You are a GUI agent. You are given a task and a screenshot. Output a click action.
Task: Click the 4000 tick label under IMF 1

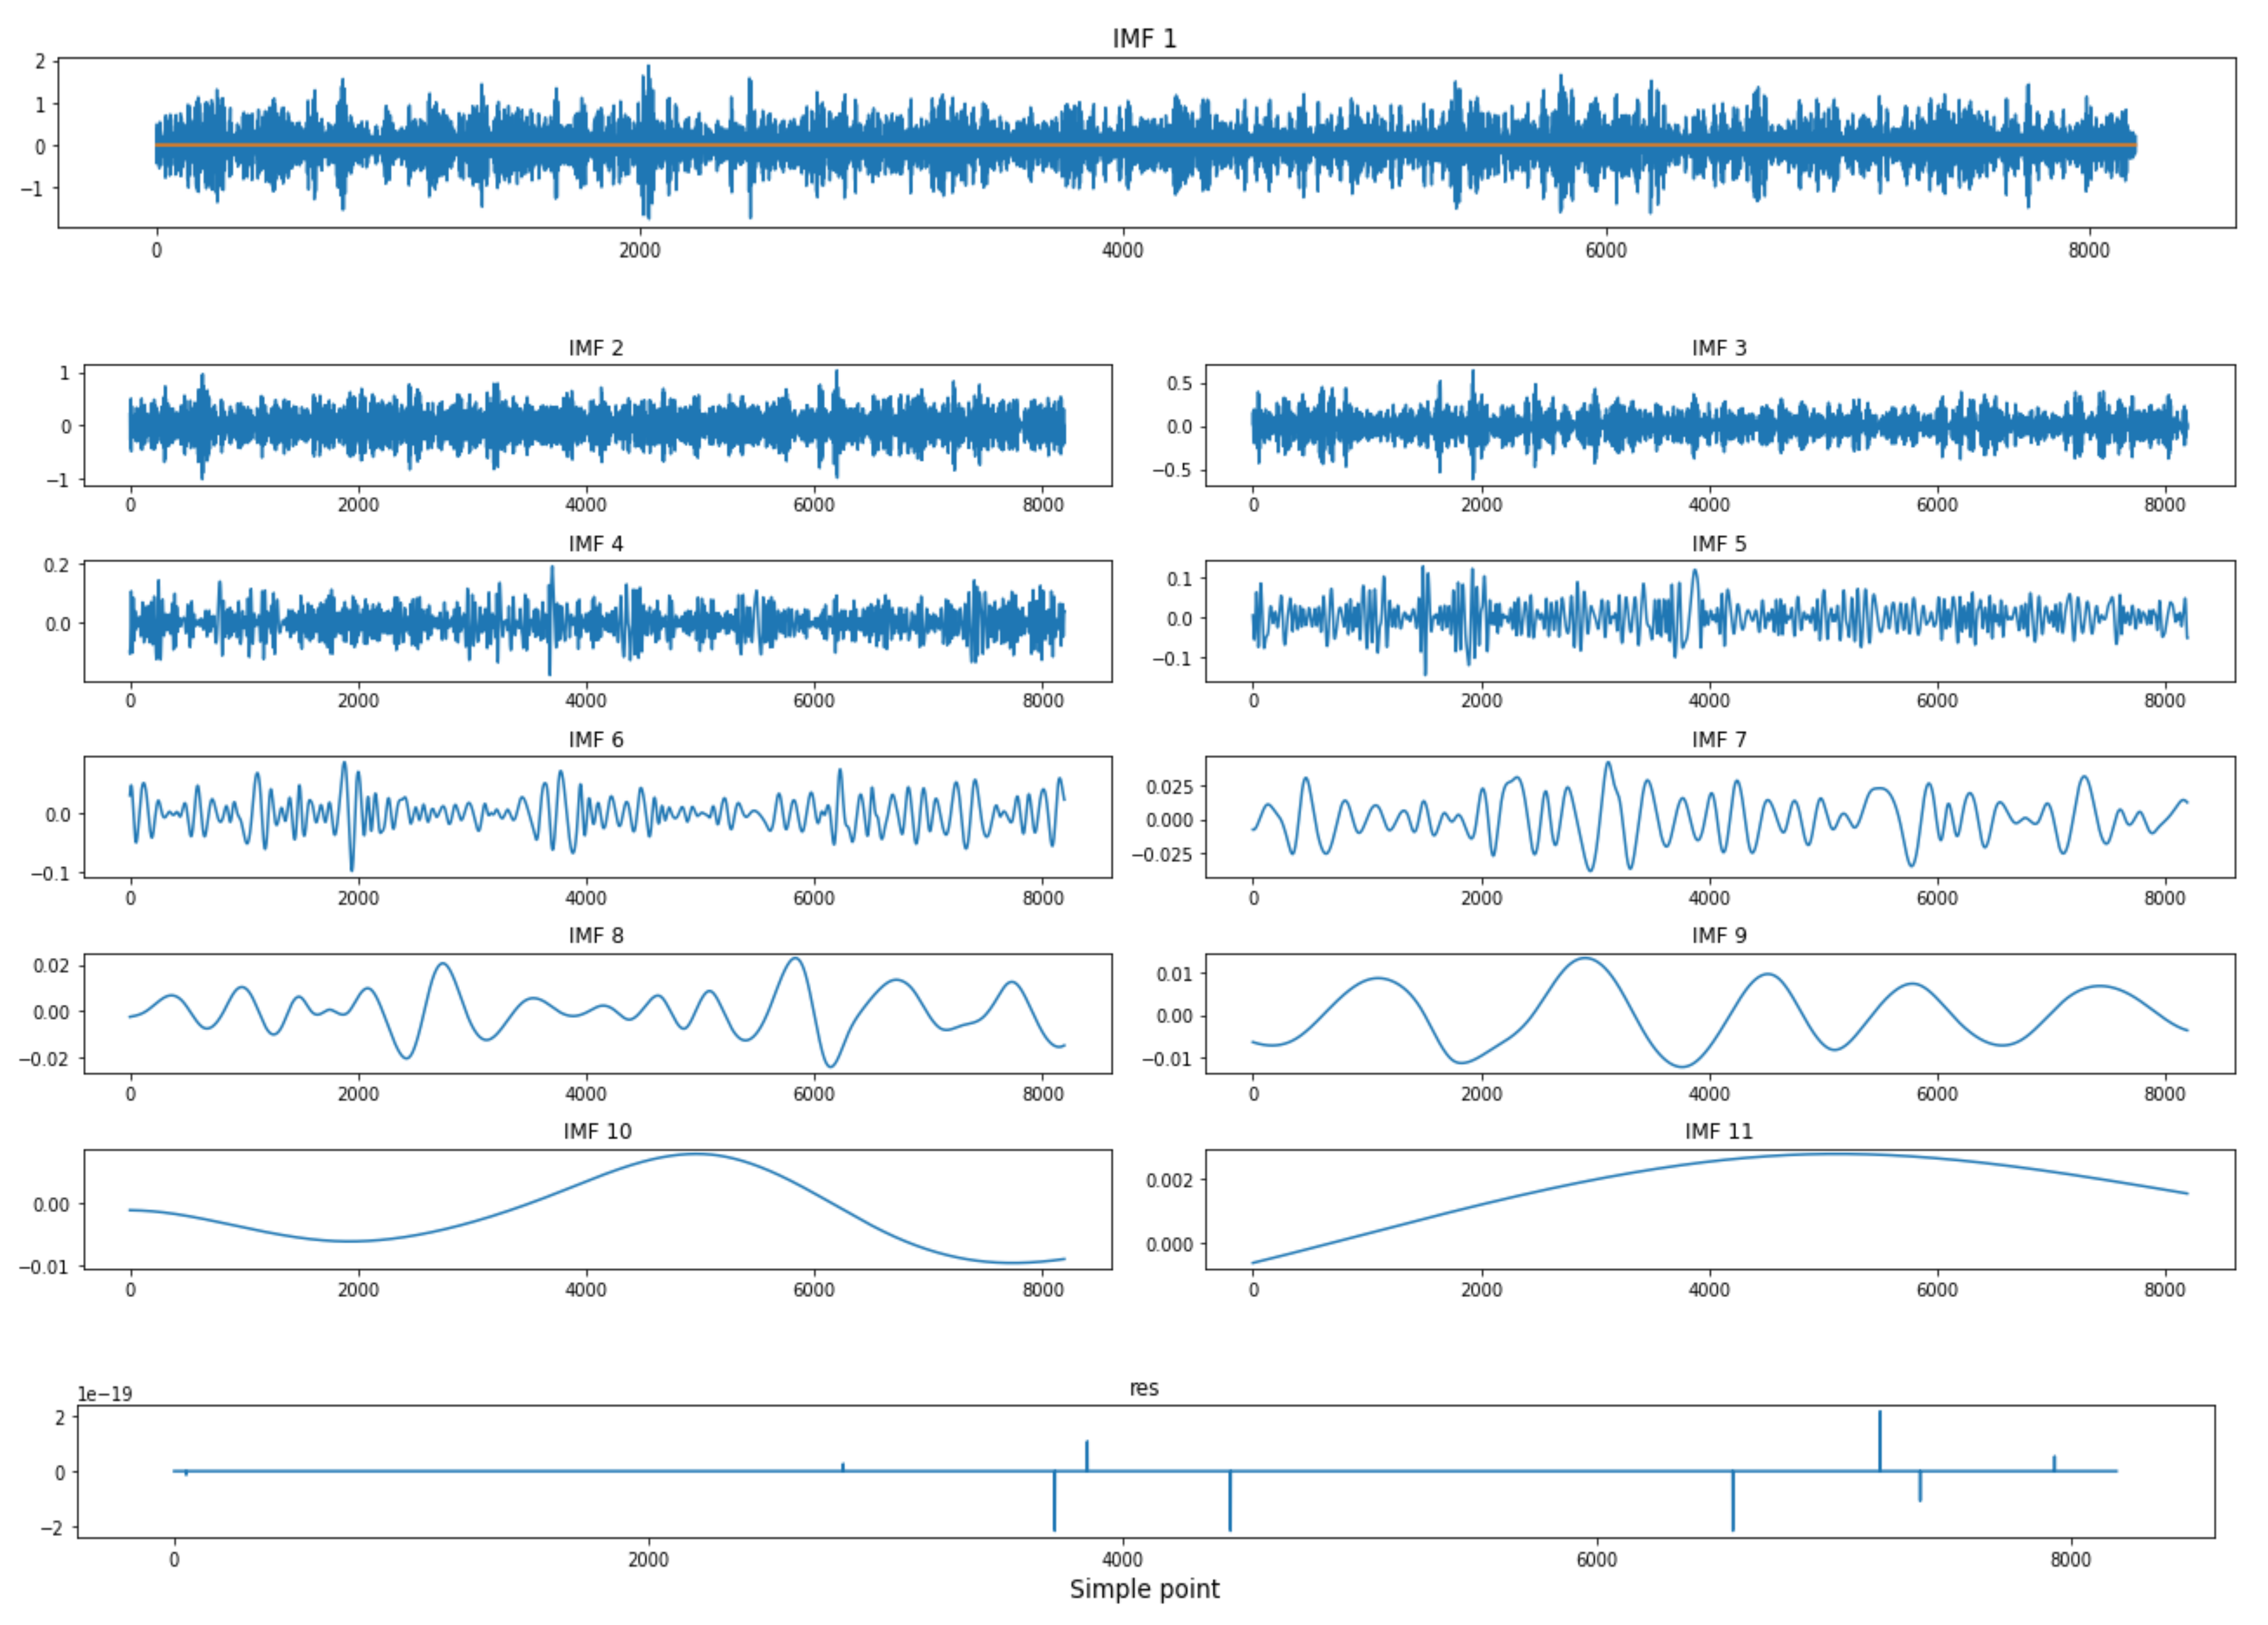pyautogui.click(x=1122, y=251)
